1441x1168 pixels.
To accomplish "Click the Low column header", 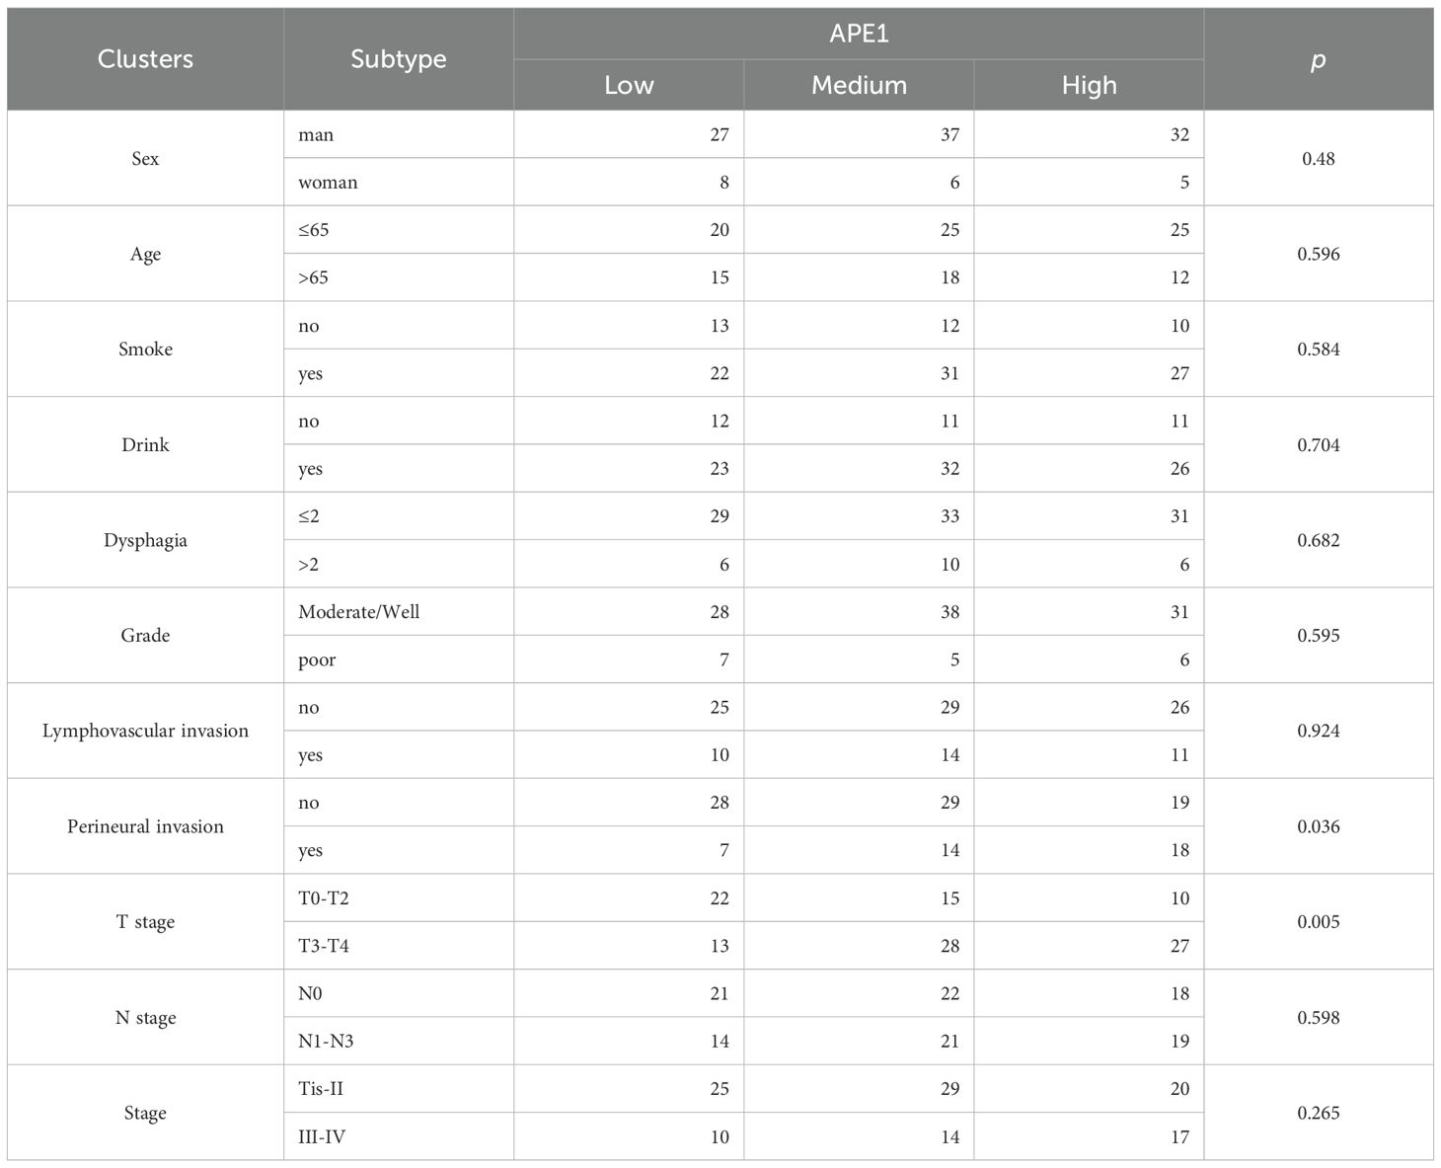I will 629,85.
